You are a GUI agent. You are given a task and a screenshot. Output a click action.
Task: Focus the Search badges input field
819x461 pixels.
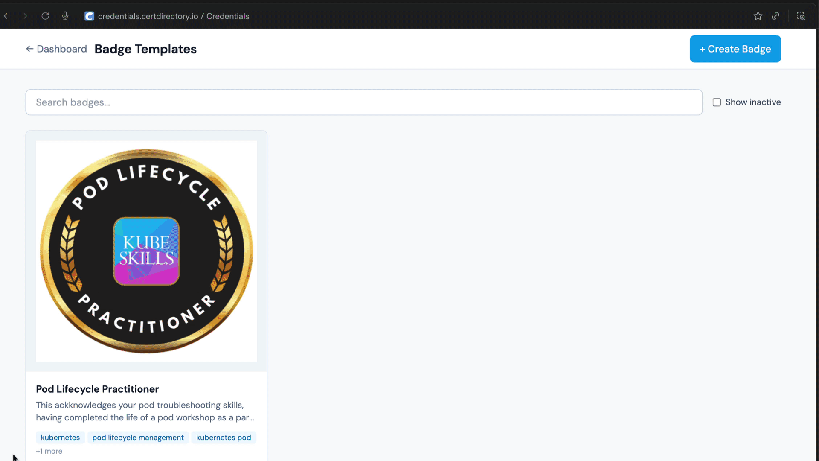364,102
